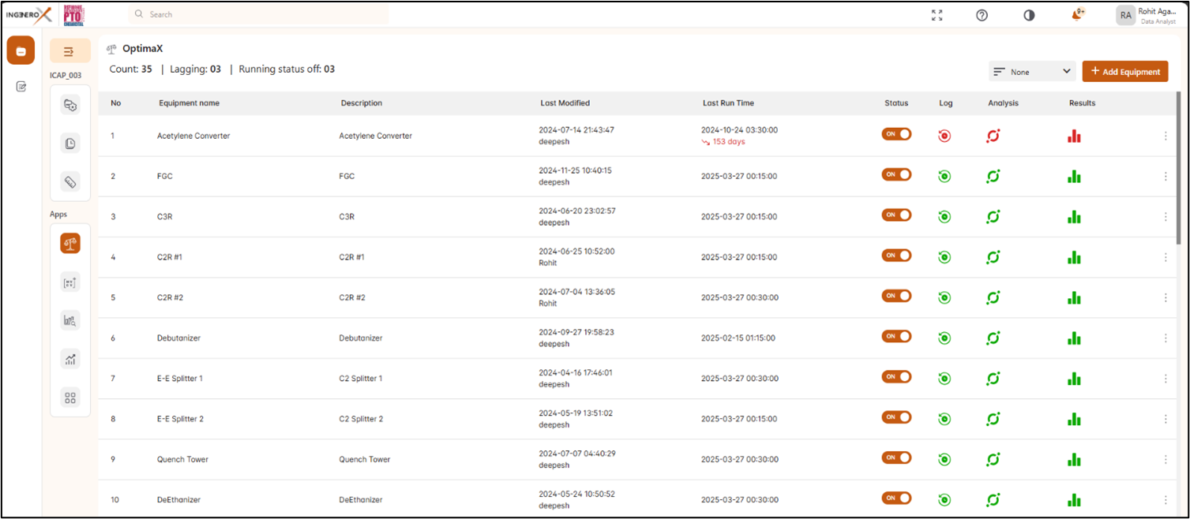Image resolution: width=1190 pixels, height=519 pixels.
Task: Click the red Log icon for Acetylene Converter
Action: [944, 136]
